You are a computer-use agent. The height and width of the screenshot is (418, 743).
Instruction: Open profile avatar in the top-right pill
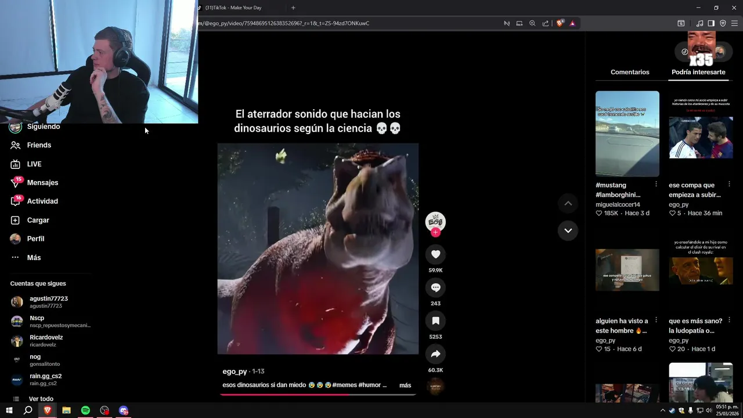click(720, 52)
